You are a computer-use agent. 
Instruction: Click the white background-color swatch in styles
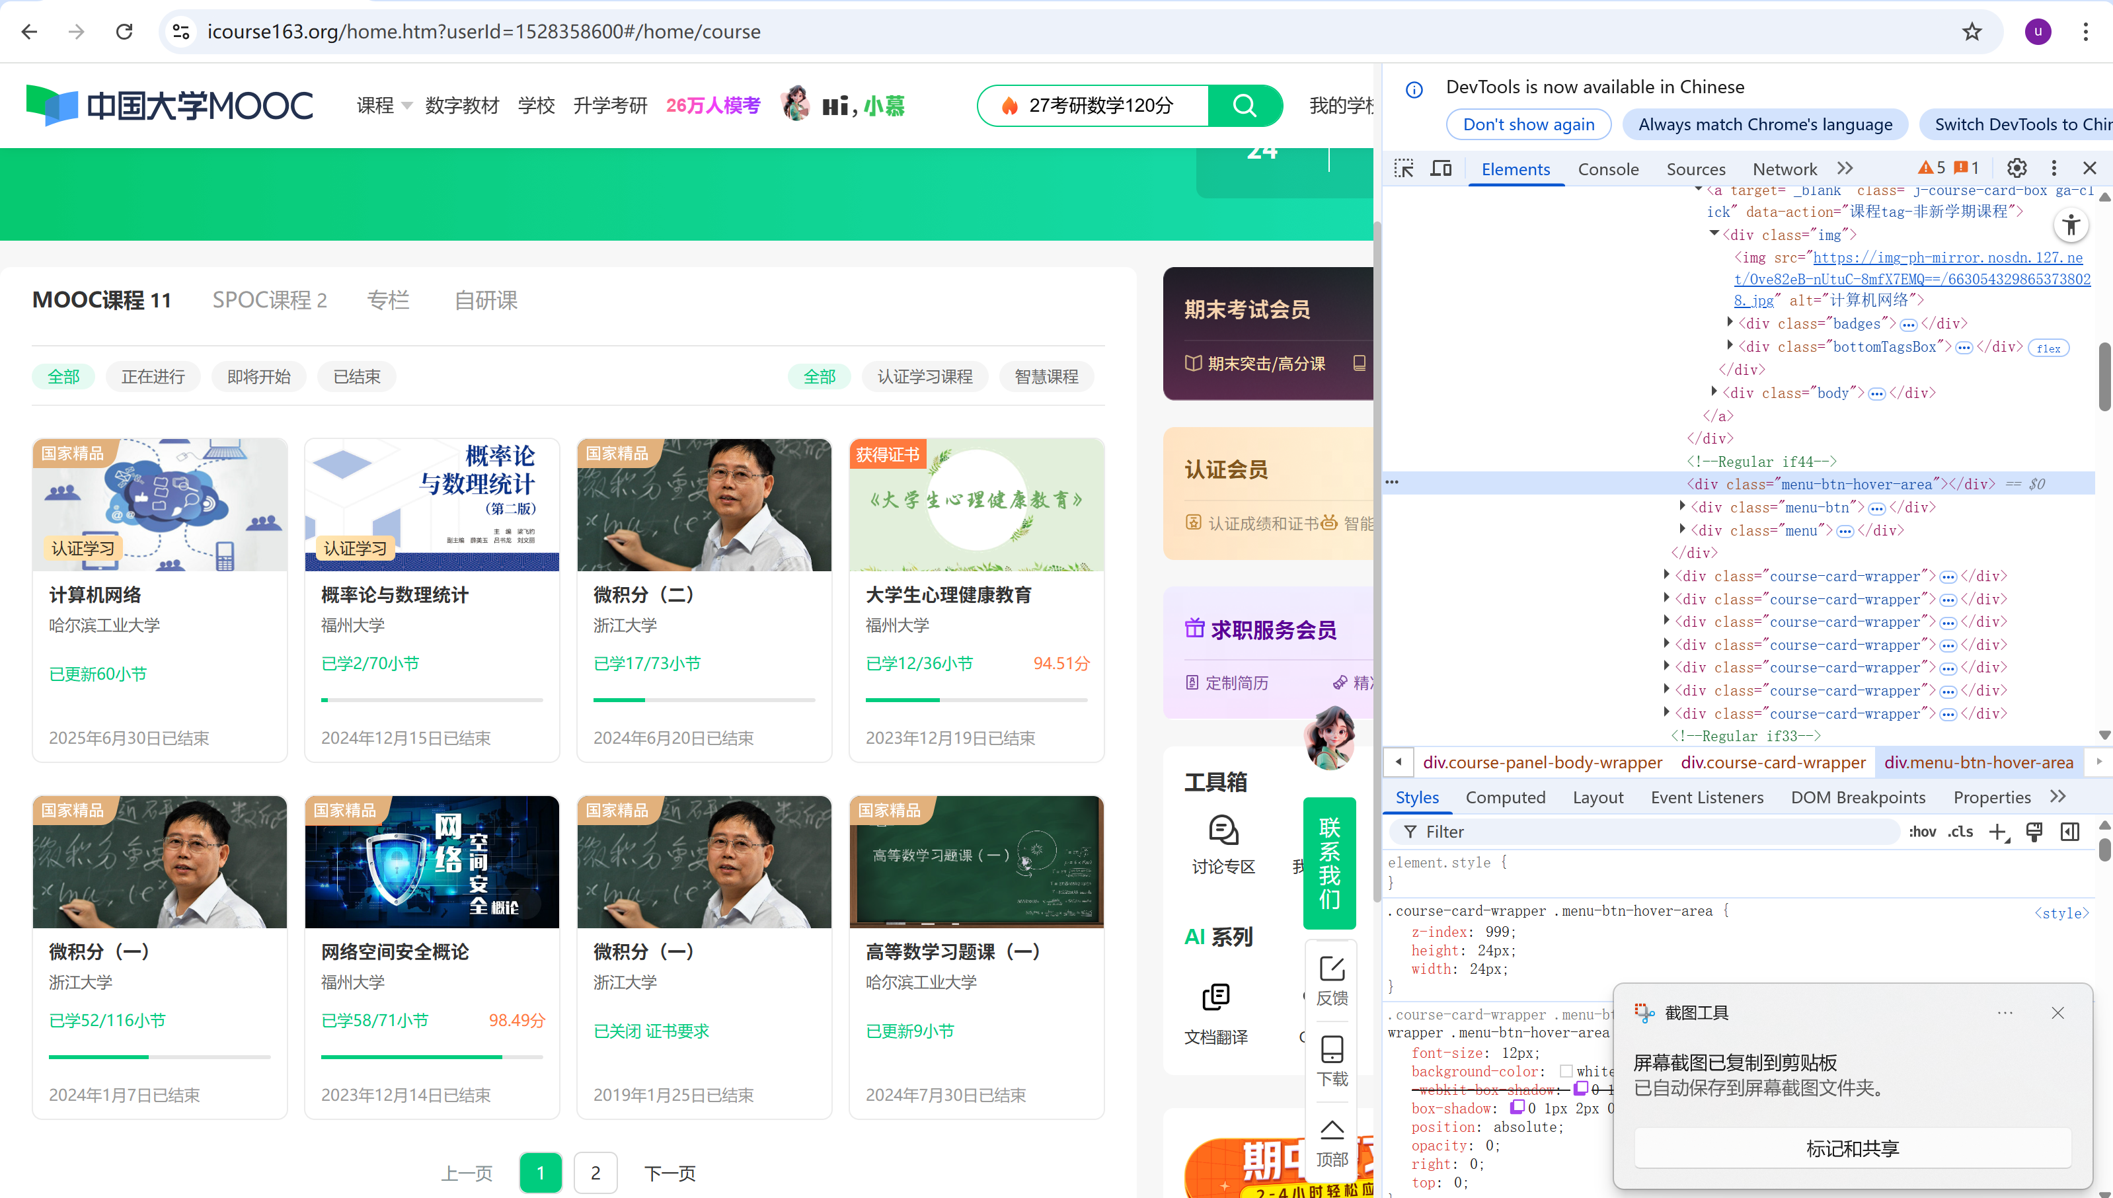coord(1566,1071)
